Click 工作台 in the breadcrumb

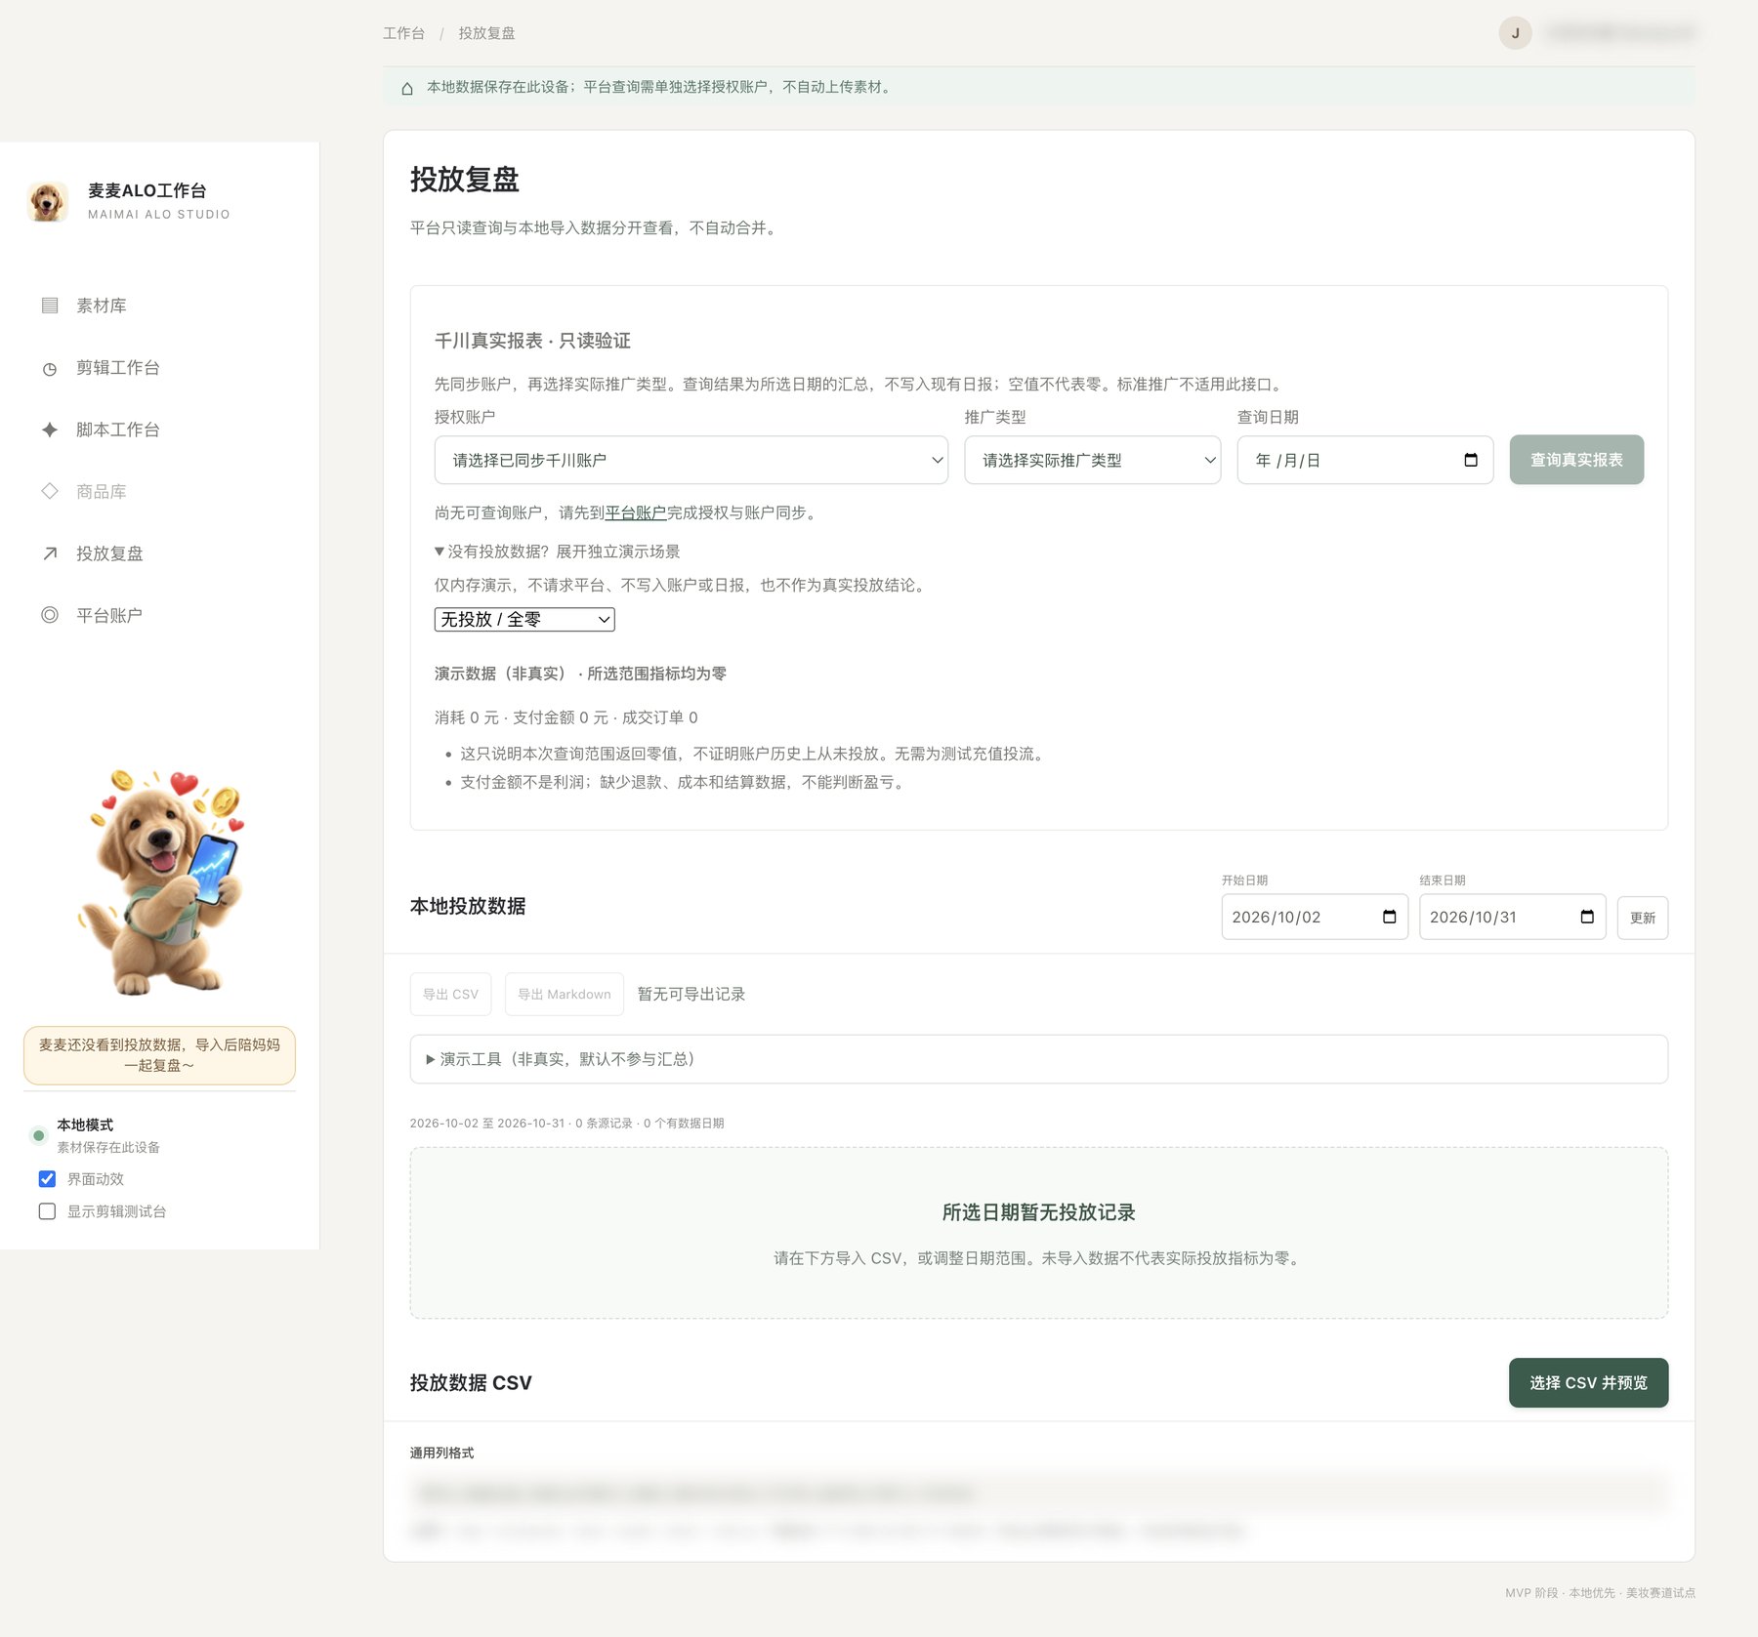(403, 33)
